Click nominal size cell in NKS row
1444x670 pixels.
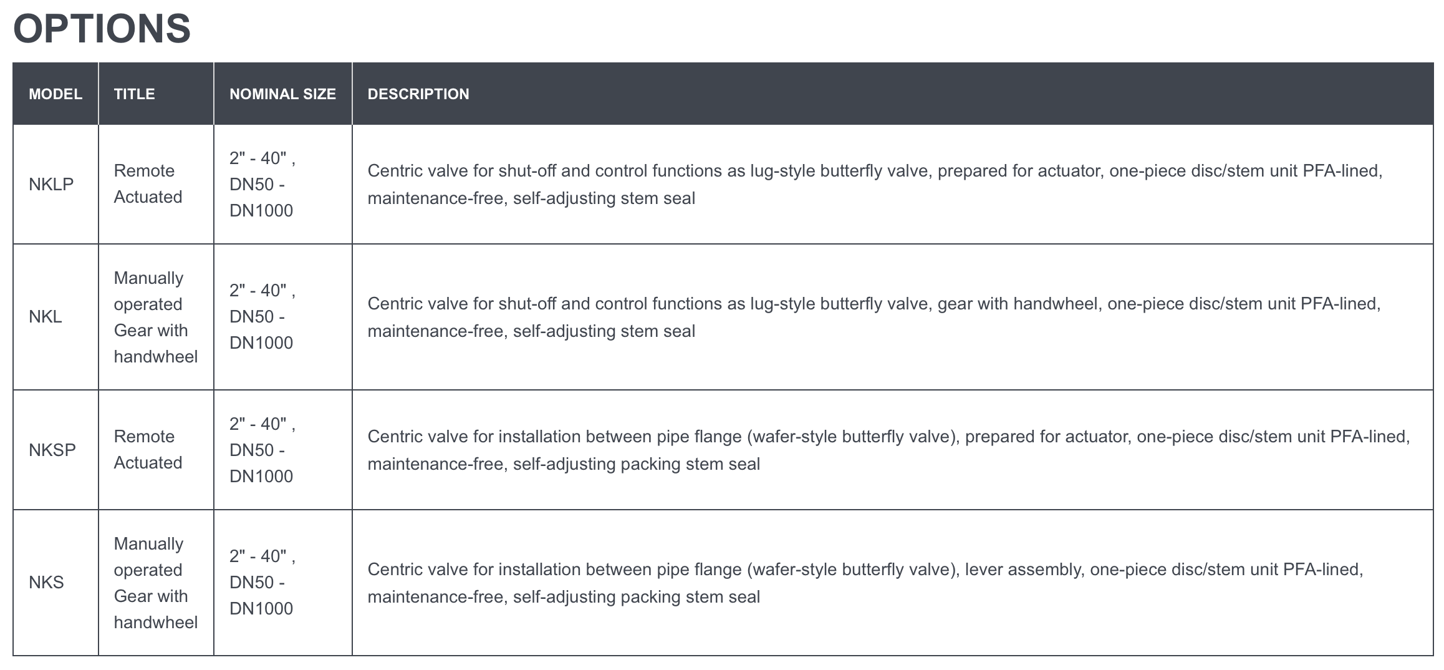(x=262, y=583)
